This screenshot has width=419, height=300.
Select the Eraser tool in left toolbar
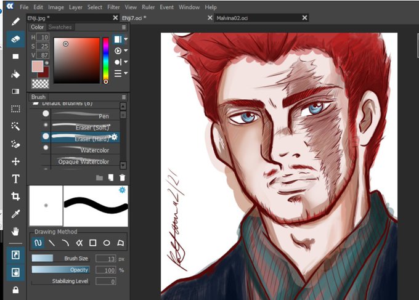(x=15, y=39)
